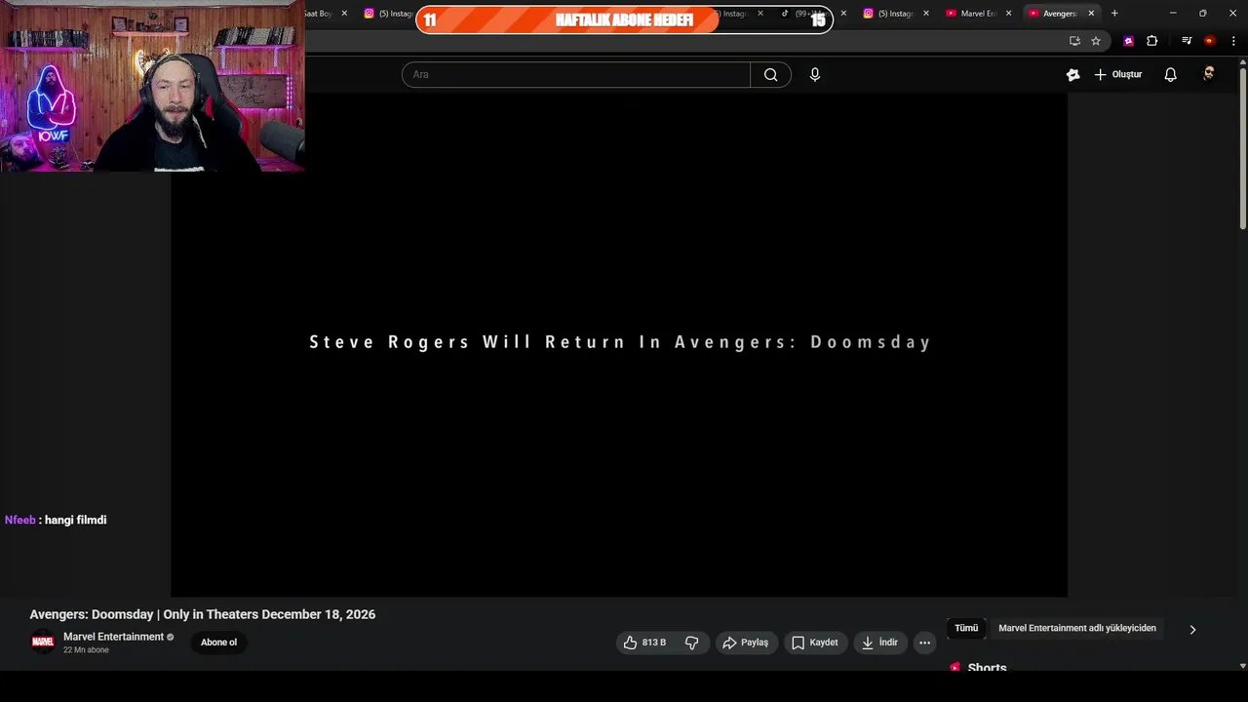Click the dislike thumbs-down icon
The image size is (1248, 702).
692,643
